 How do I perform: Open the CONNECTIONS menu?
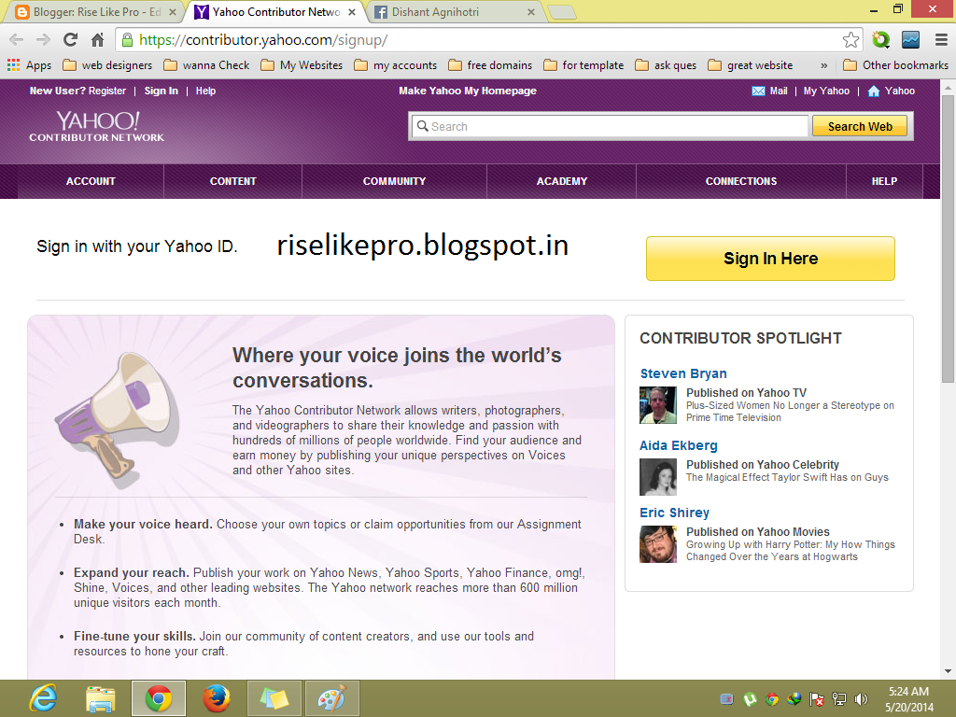point(740,181)
